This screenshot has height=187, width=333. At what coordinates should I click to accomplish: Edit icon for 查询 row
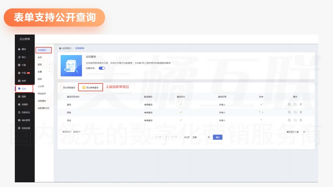[x=295, y=104]
